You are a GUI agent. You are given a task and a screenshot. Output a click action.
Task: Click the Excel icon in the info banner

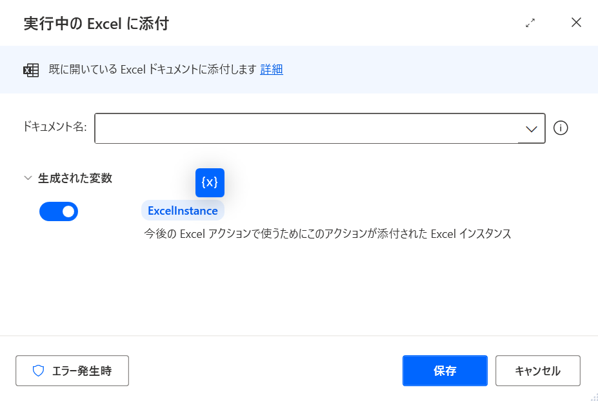tap(31, 70)
